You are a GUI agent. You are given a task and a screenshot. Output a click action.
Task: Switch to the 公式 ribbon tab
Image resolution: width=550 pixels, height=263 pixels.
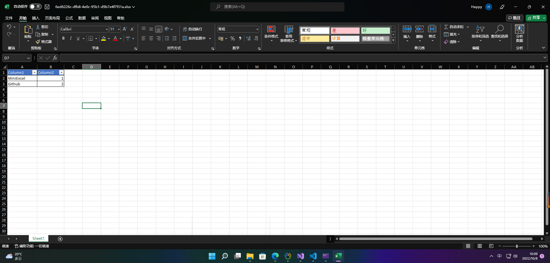[69, 18]
